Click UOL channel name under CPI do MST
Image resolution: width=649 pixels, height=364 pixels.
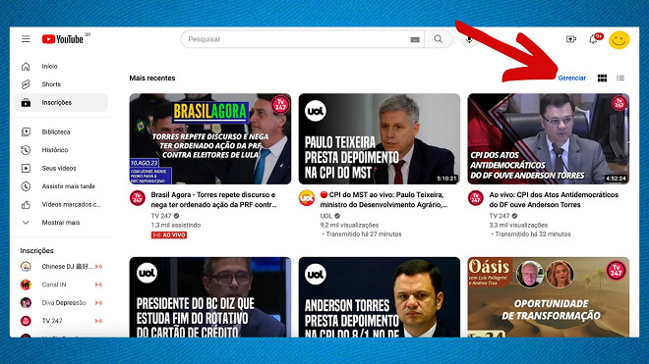[326, 216]
